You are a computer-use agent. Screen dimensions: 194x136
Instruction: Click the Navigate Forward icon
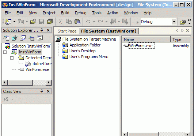point(125,22)
